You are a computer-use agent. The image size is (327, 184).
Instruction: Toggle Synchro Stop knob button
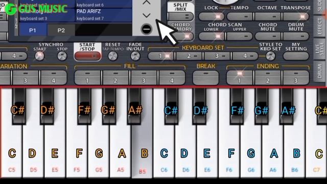tap(62, 56)
